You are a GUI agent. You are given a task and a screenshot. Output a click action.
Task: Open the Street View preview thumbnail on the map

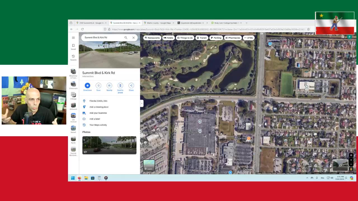pos(340,165)
